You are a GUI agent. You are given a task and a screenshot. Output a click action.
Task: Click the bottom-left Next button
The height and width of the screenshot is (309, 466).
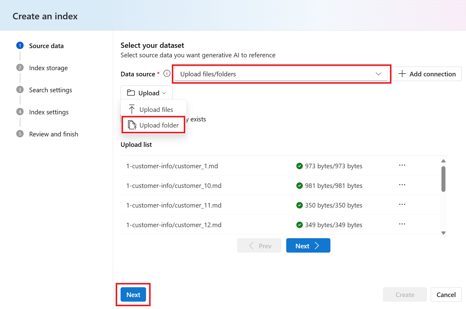click(133, 295)
